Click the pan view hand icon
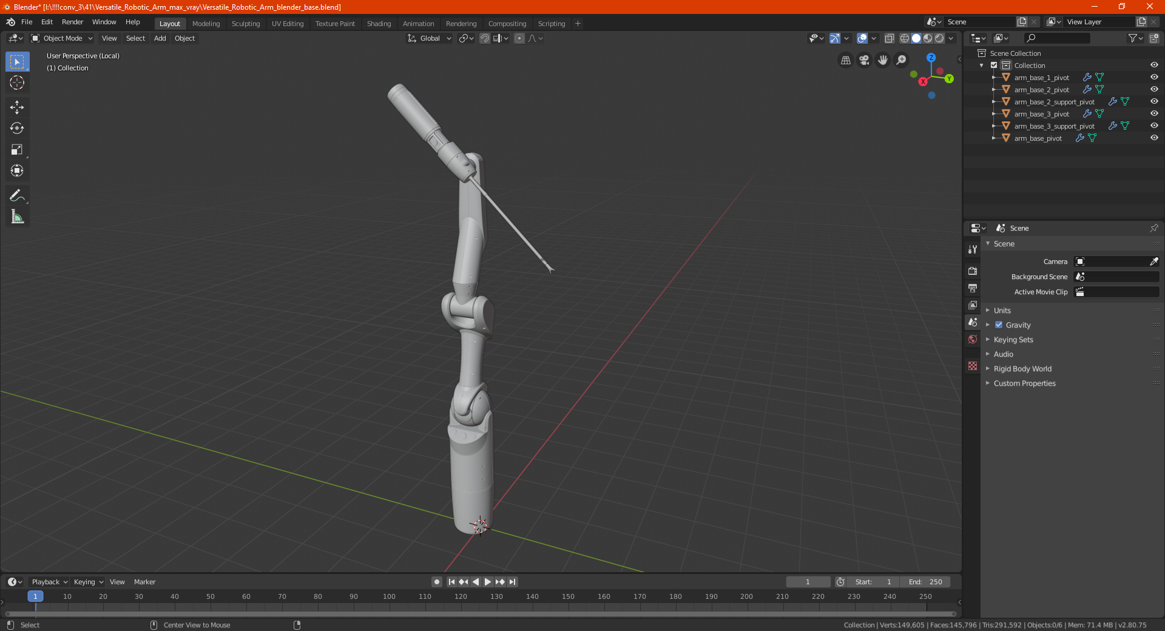Viewport: 1165px width, 631px height. tap(883, 60)
